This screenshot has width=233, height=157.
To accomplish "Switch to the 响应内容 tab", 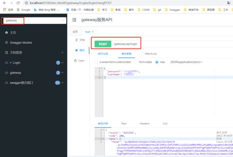I will point(103,123).
